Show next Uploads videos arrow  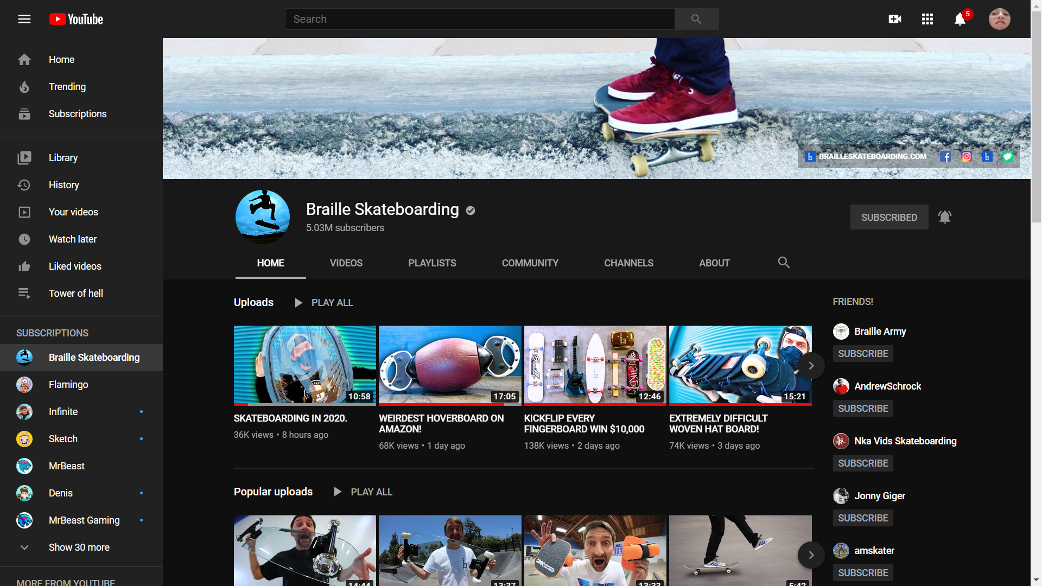tap(811, 366)
